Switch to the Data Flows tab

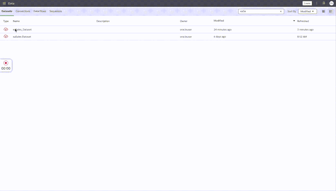pos(40,11)
